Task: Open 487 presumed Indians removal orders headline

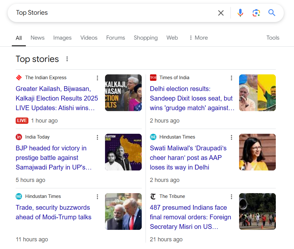Action: (190, 217)
